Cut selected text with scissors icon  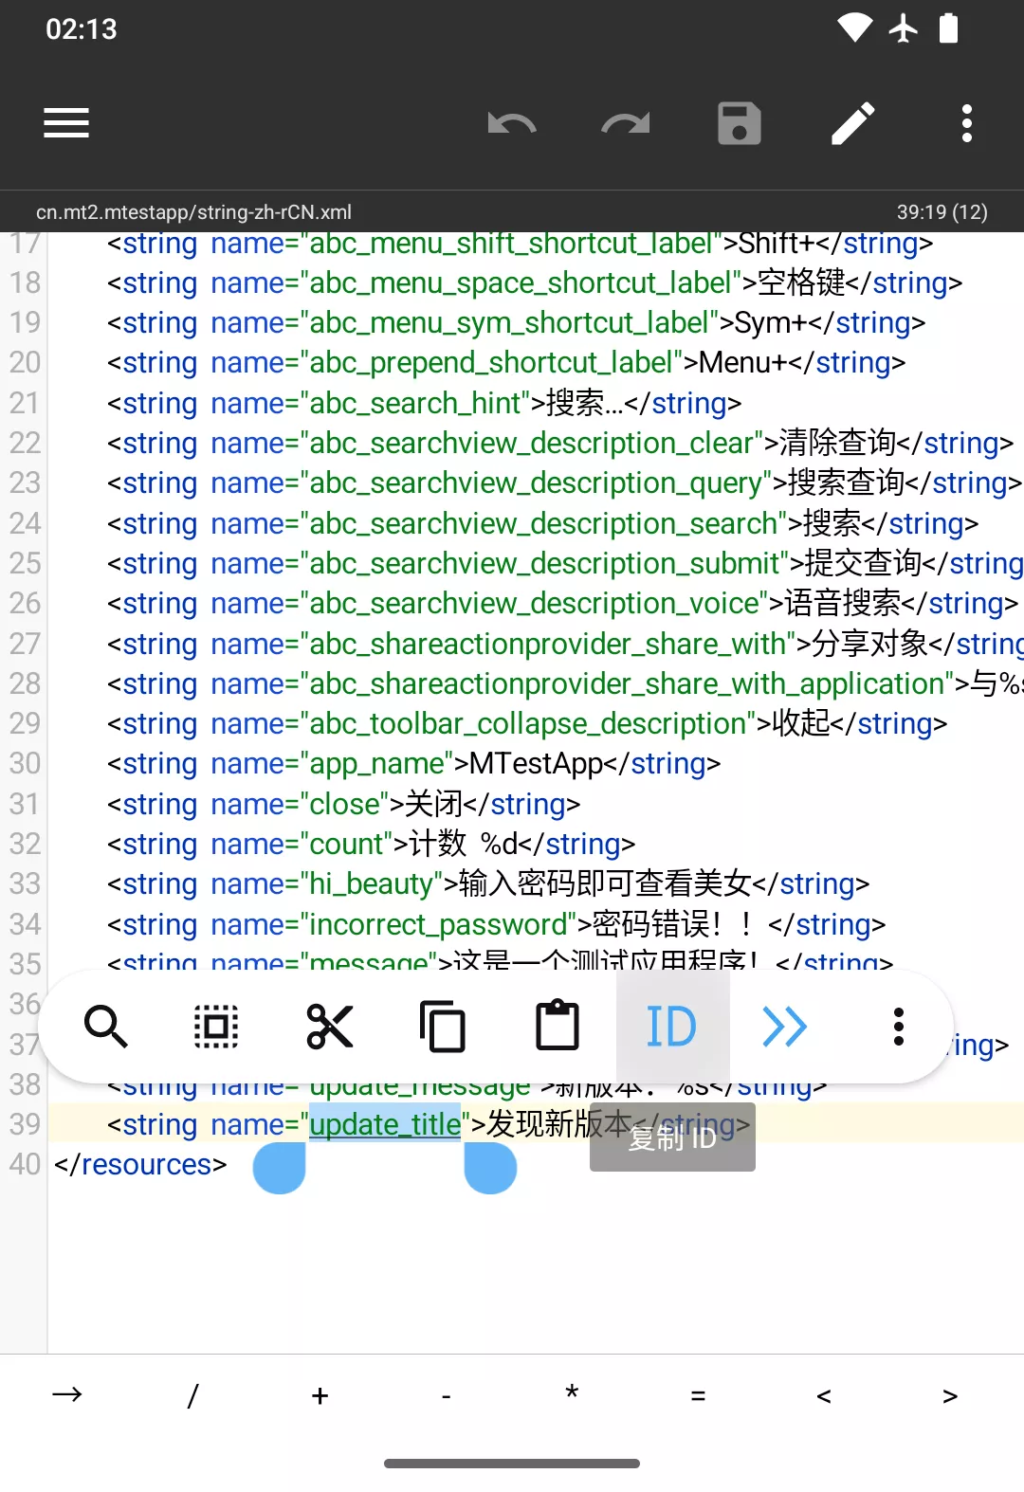(x=330, y=1027)
